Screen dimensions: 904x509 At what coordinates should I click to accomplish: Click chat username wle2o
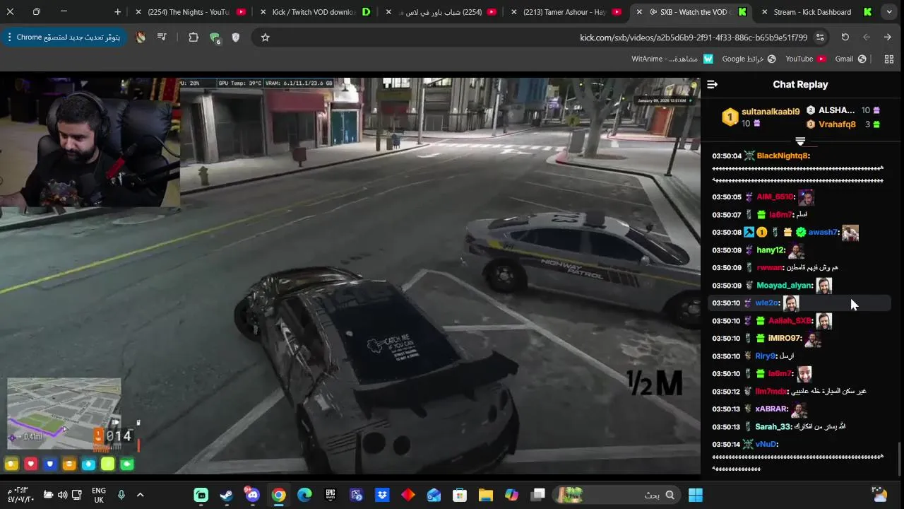pos(767,303)
